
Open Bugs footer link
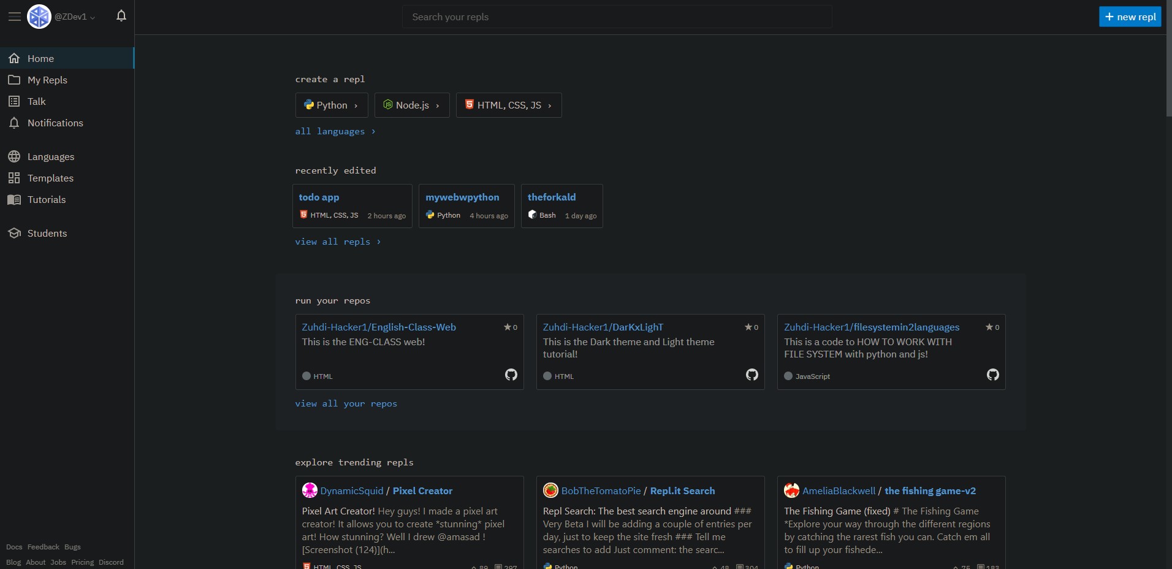[72, 547]
